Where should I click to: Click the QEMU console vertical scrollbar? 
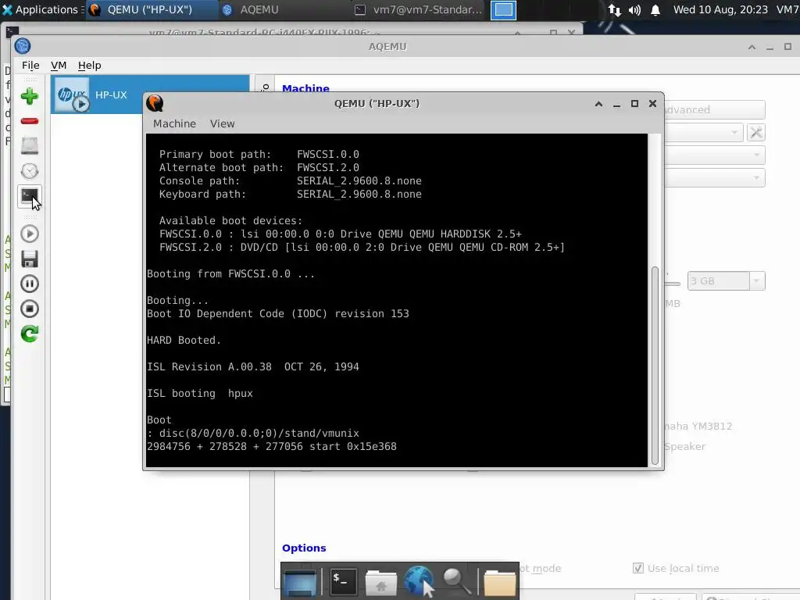pyautogui.click(x=655, y=365)
